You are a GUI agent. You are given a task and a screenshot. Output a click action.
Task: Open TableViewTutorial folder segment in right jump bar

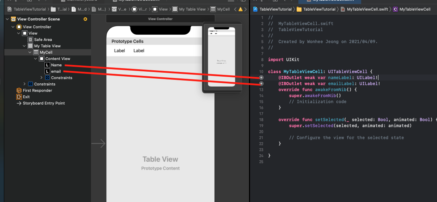click(316, 9)
